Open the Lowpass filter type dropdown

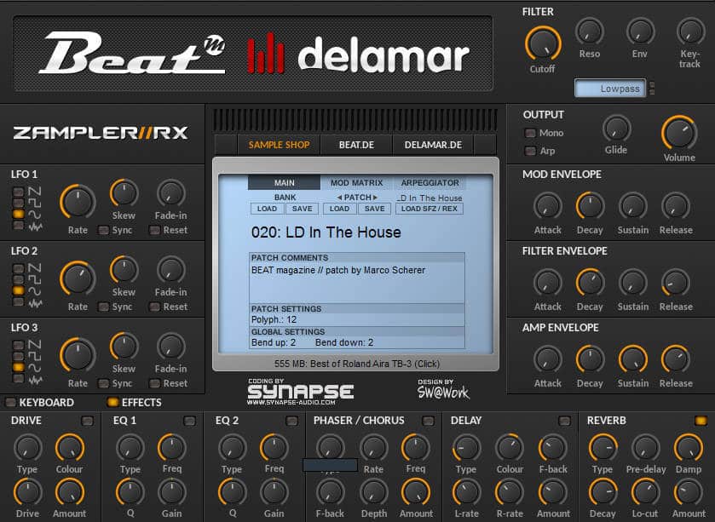point(610,89)
